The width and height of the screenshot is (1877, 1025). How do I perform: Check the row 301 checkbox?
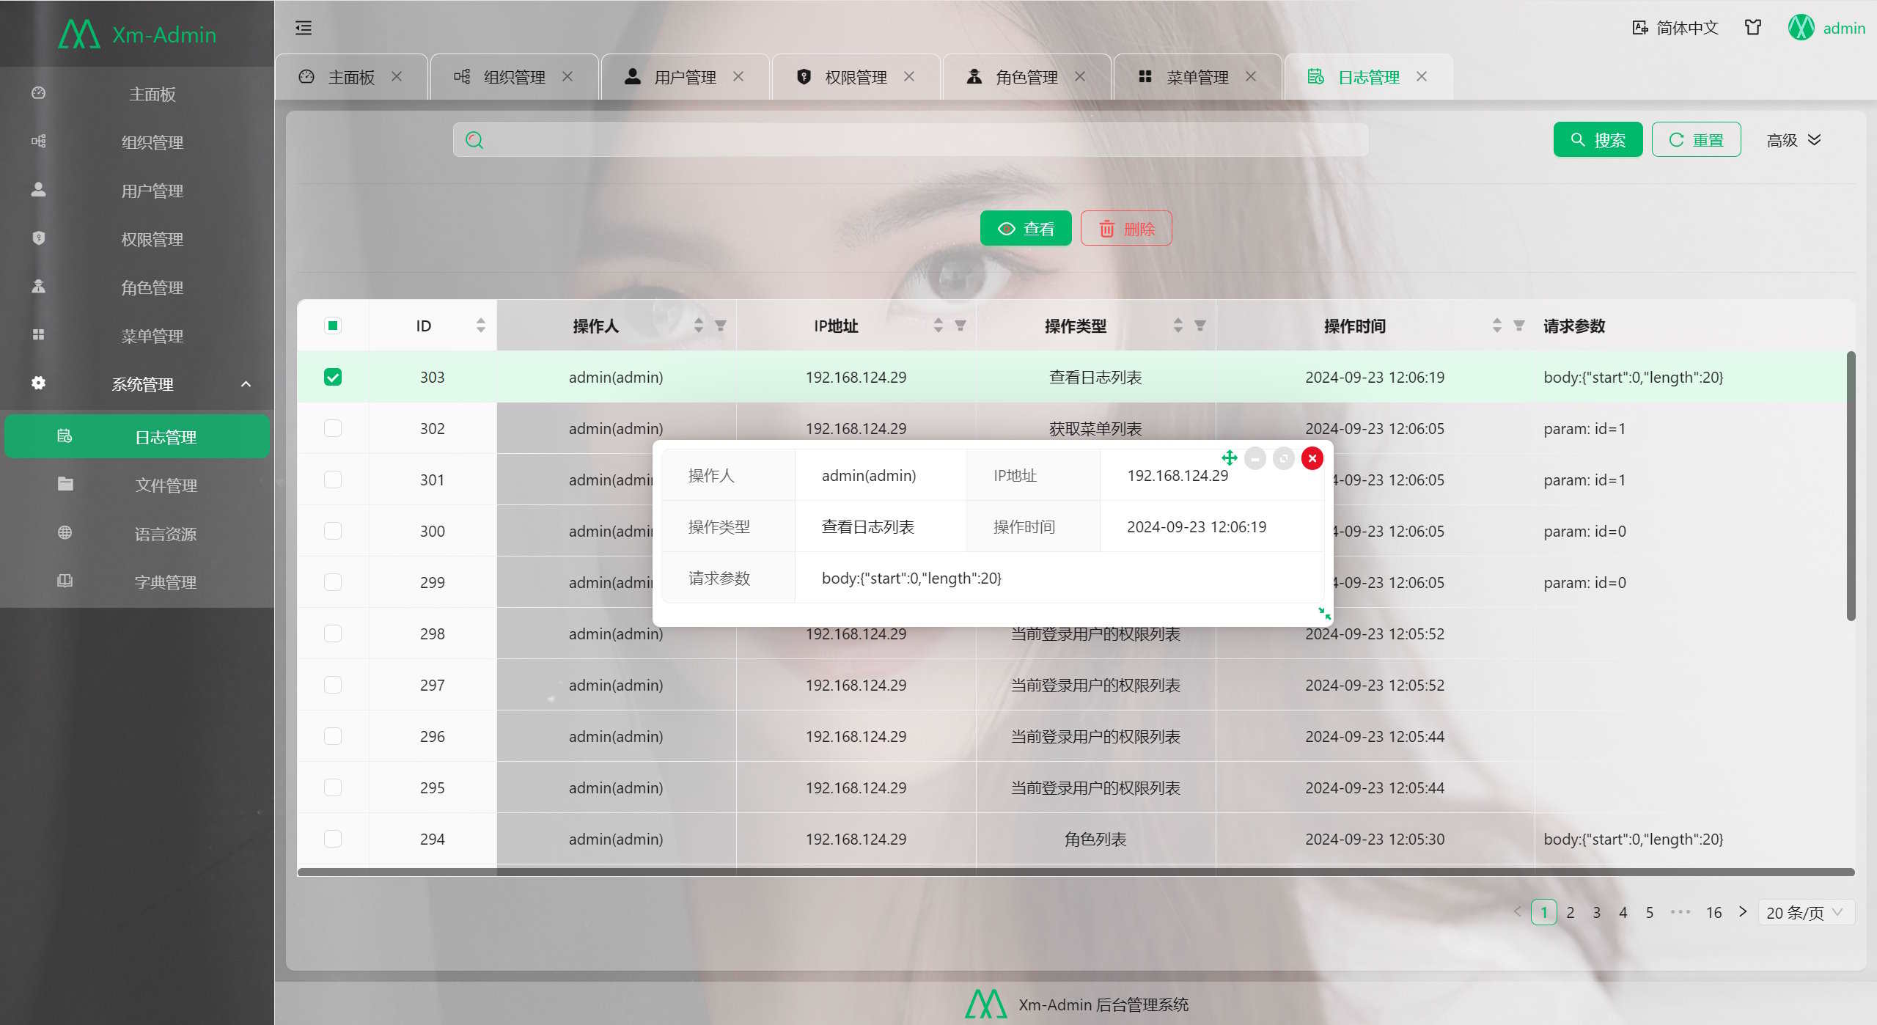(333, 480)
